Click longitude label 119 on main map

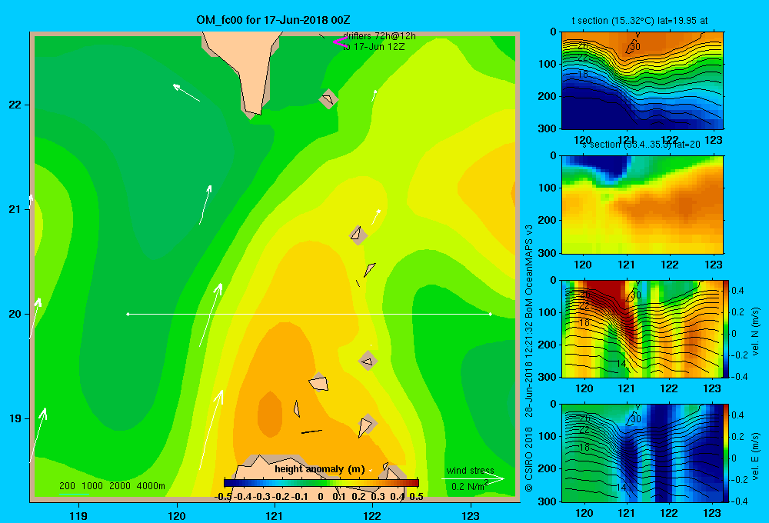tap(78, 516)
